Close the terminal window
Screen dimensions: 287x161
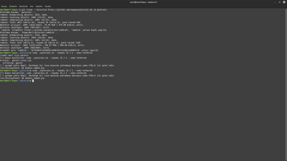coord(284,2)
